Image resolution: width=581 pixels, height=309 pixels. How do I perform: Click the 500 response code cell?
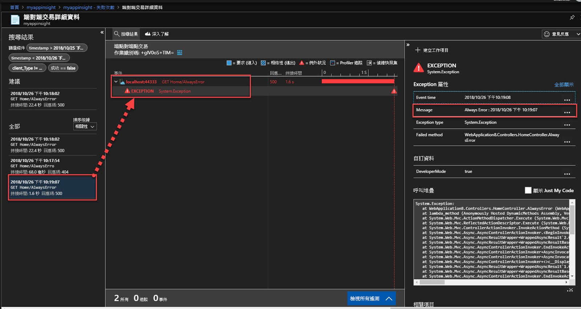273,82
